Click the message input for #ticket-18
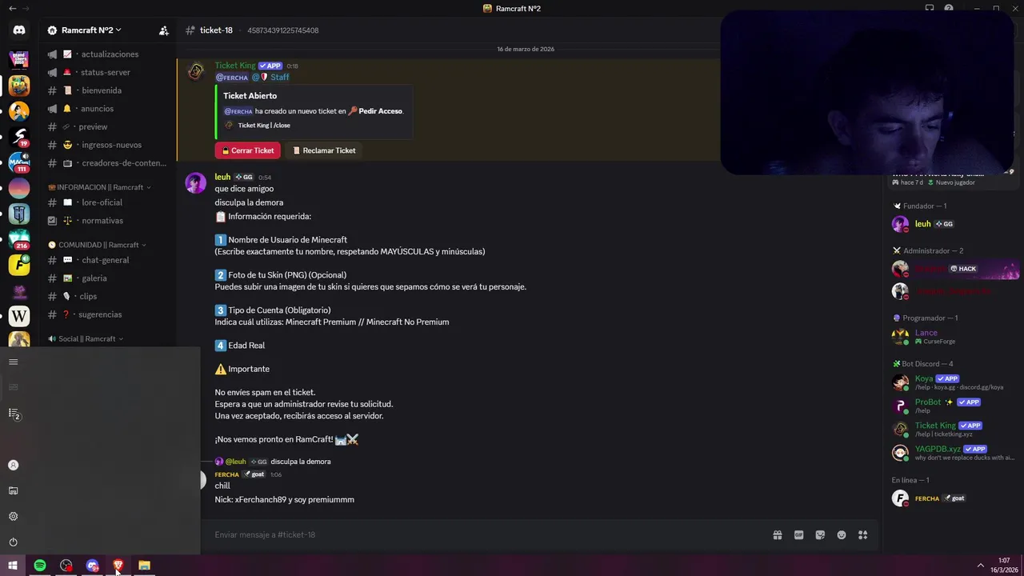This screenshot has width=1024, height=576. tap(480, 535)
